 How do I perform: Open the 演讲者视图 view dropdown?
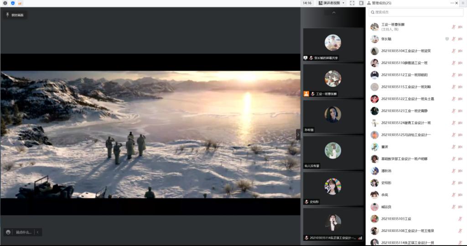[332, 3]
